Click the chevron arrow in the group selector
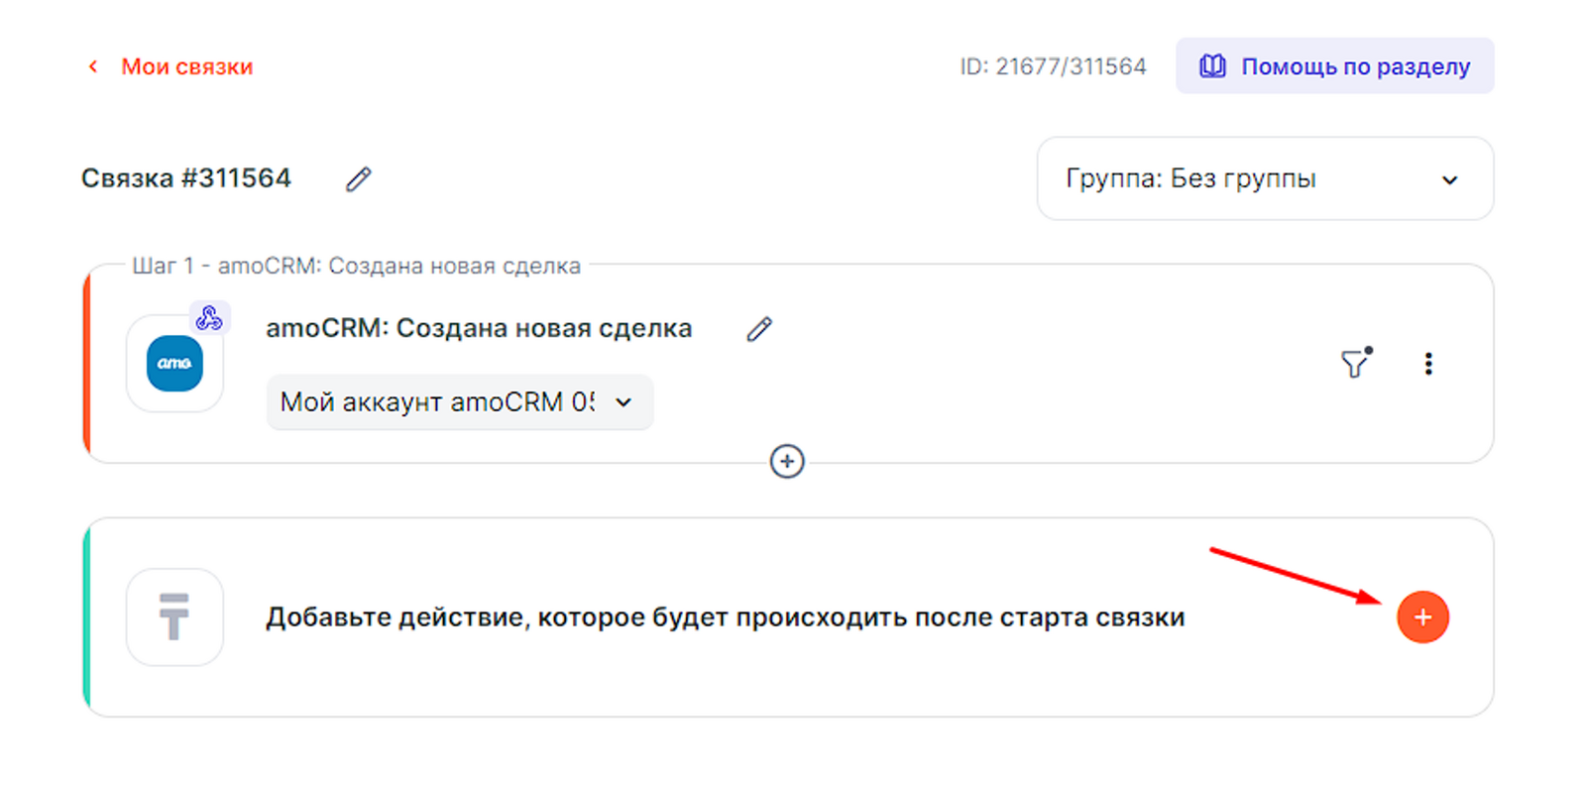 click(1449, 180)
